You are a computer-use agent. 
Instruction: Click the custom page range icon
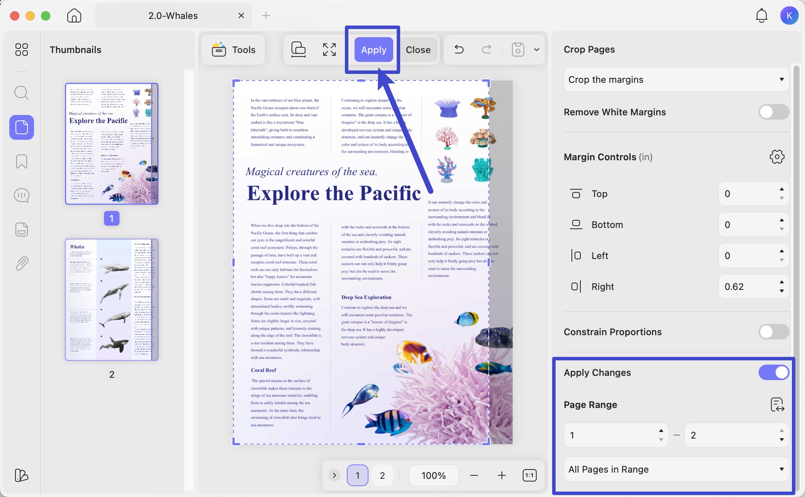777,404
